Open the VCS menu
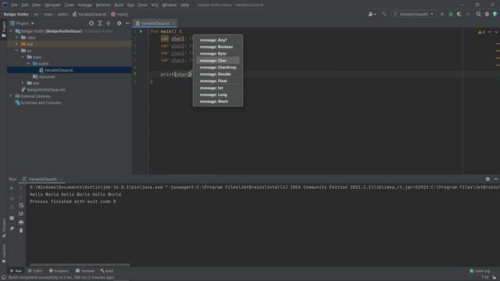Screen dimensions: 500x281 pyautogui.click(x=155, y=5)
